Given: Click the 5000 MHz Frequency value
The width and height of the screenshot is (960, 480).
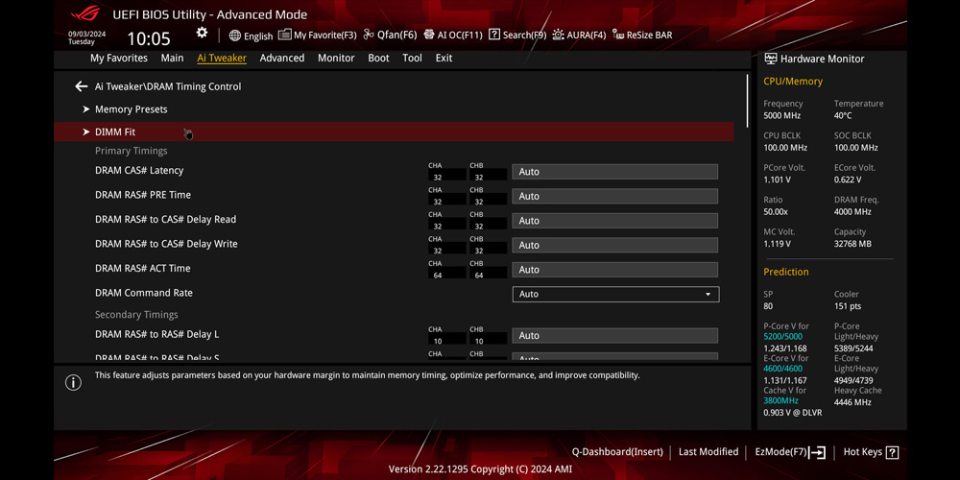Looking at the screenshot, I should pos(781,116).
